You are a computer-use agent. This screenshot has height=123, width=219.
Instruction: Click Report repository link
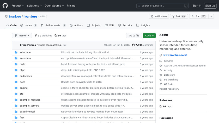pos(169,89)
